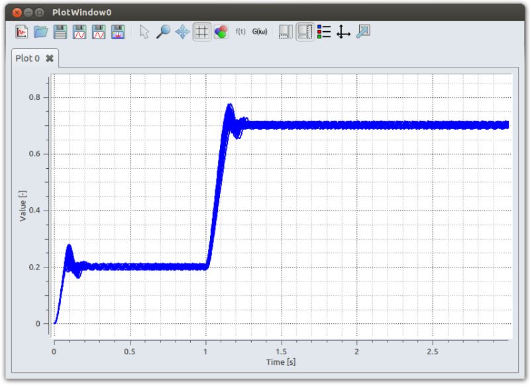Open plot in a separate window
The width and height of the screenshot is (530, 386).
pyautogui.click(x=361, y=31)
